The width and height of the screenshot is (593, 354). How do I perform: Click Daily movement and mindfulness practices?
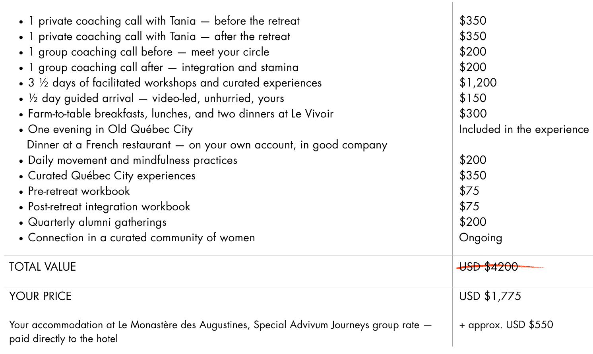(x=132, y=160)
